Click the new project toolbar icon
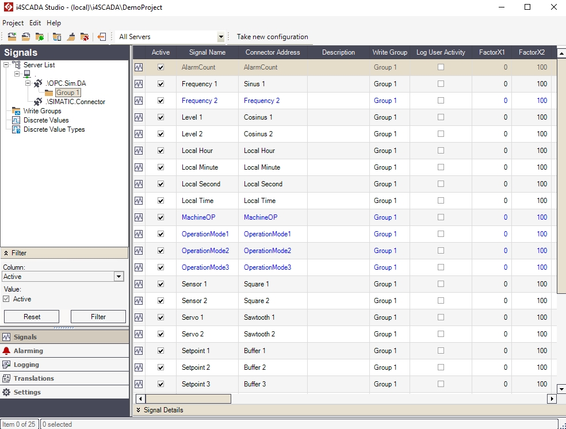The width and height of the screenshot is (566, 429). click(x=12, y=37)
